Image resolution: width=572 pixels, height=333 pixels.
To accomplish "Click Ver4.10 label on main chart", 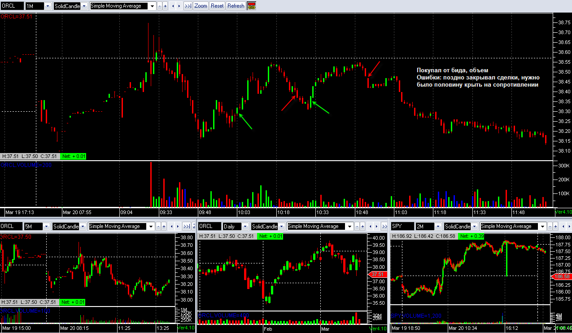I will click(563, 211).
